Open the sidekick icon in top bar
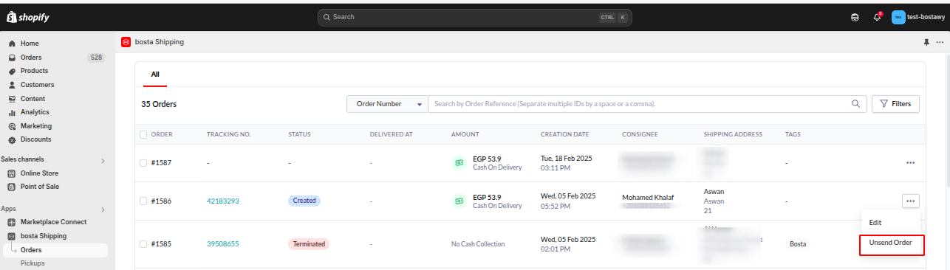The height and width of the screenshot is (270, 950). point(855,17)
